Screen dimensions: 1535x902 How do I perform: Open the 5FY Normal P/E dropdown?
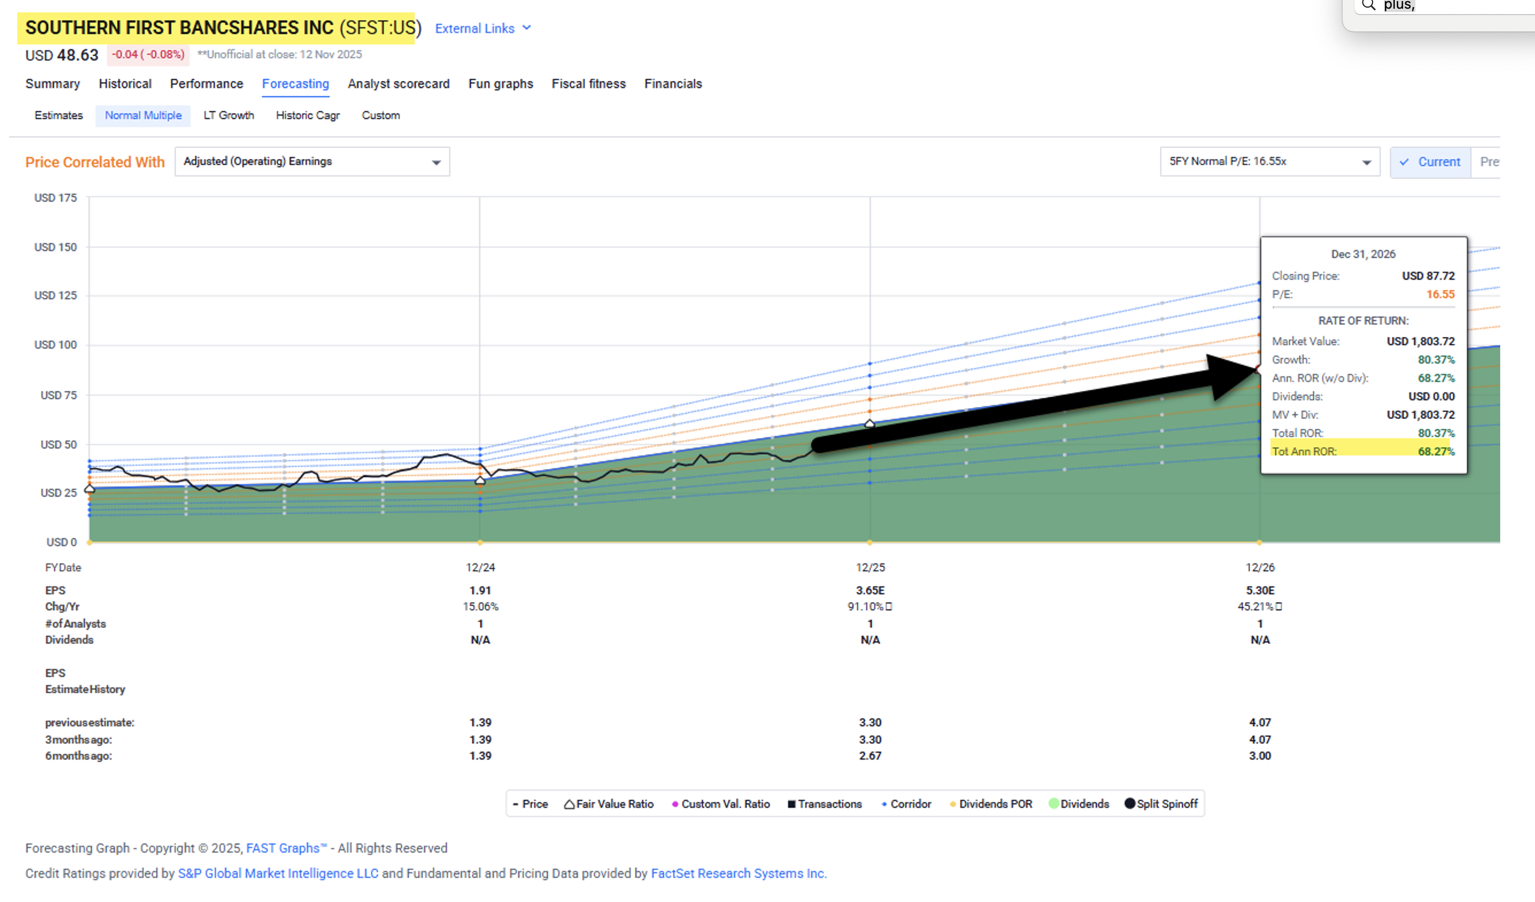coord(1269,162)
